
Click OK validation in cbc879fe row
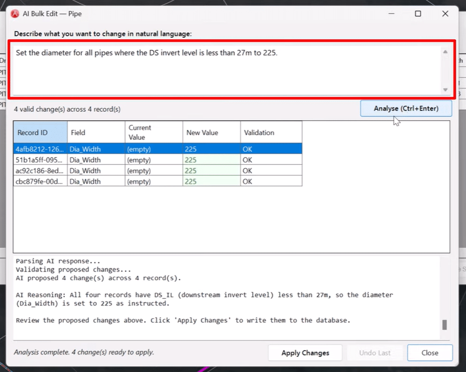pos(271,181)
